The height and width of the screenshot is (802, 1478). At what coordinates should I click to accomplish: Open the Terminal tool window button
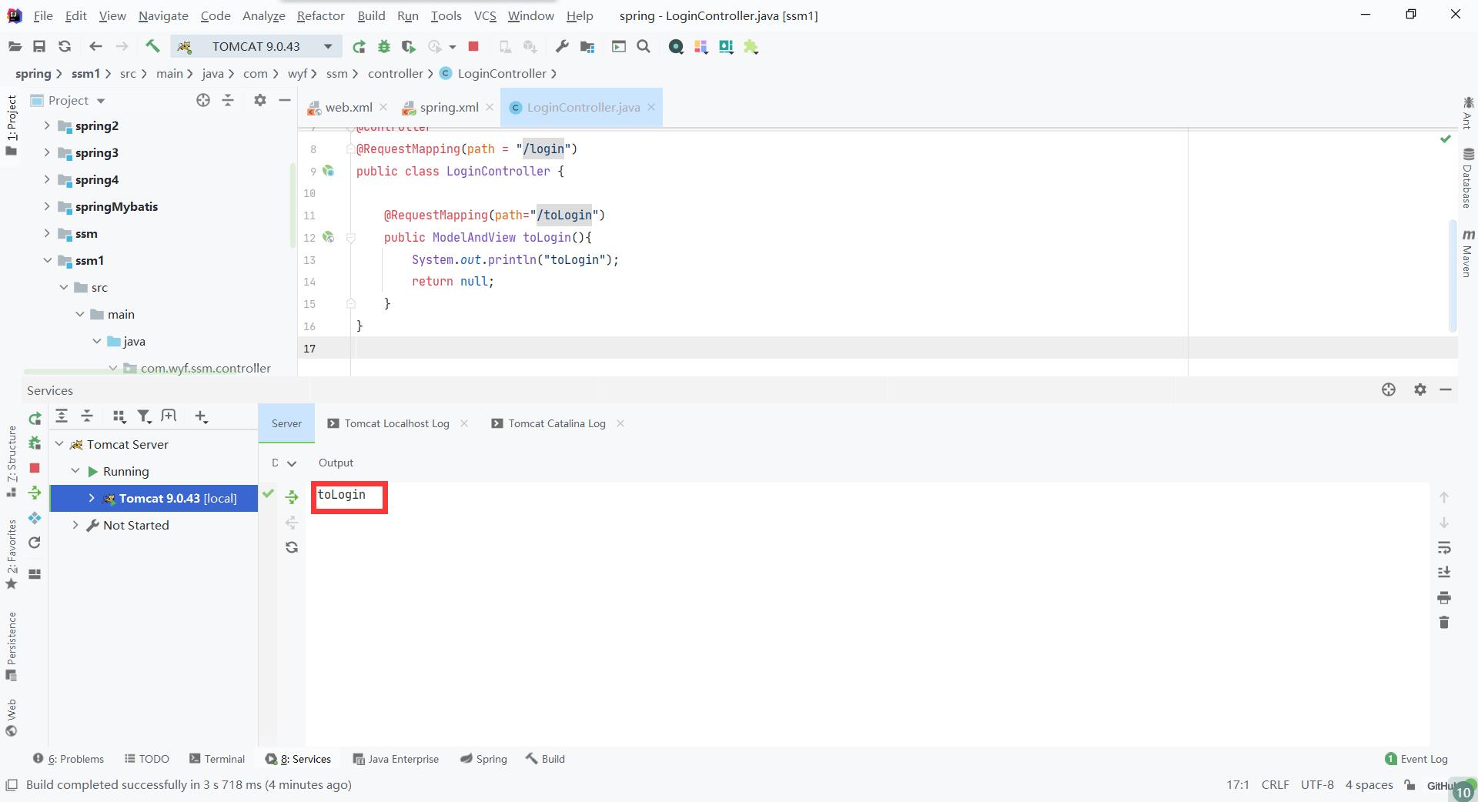point(217,759)
